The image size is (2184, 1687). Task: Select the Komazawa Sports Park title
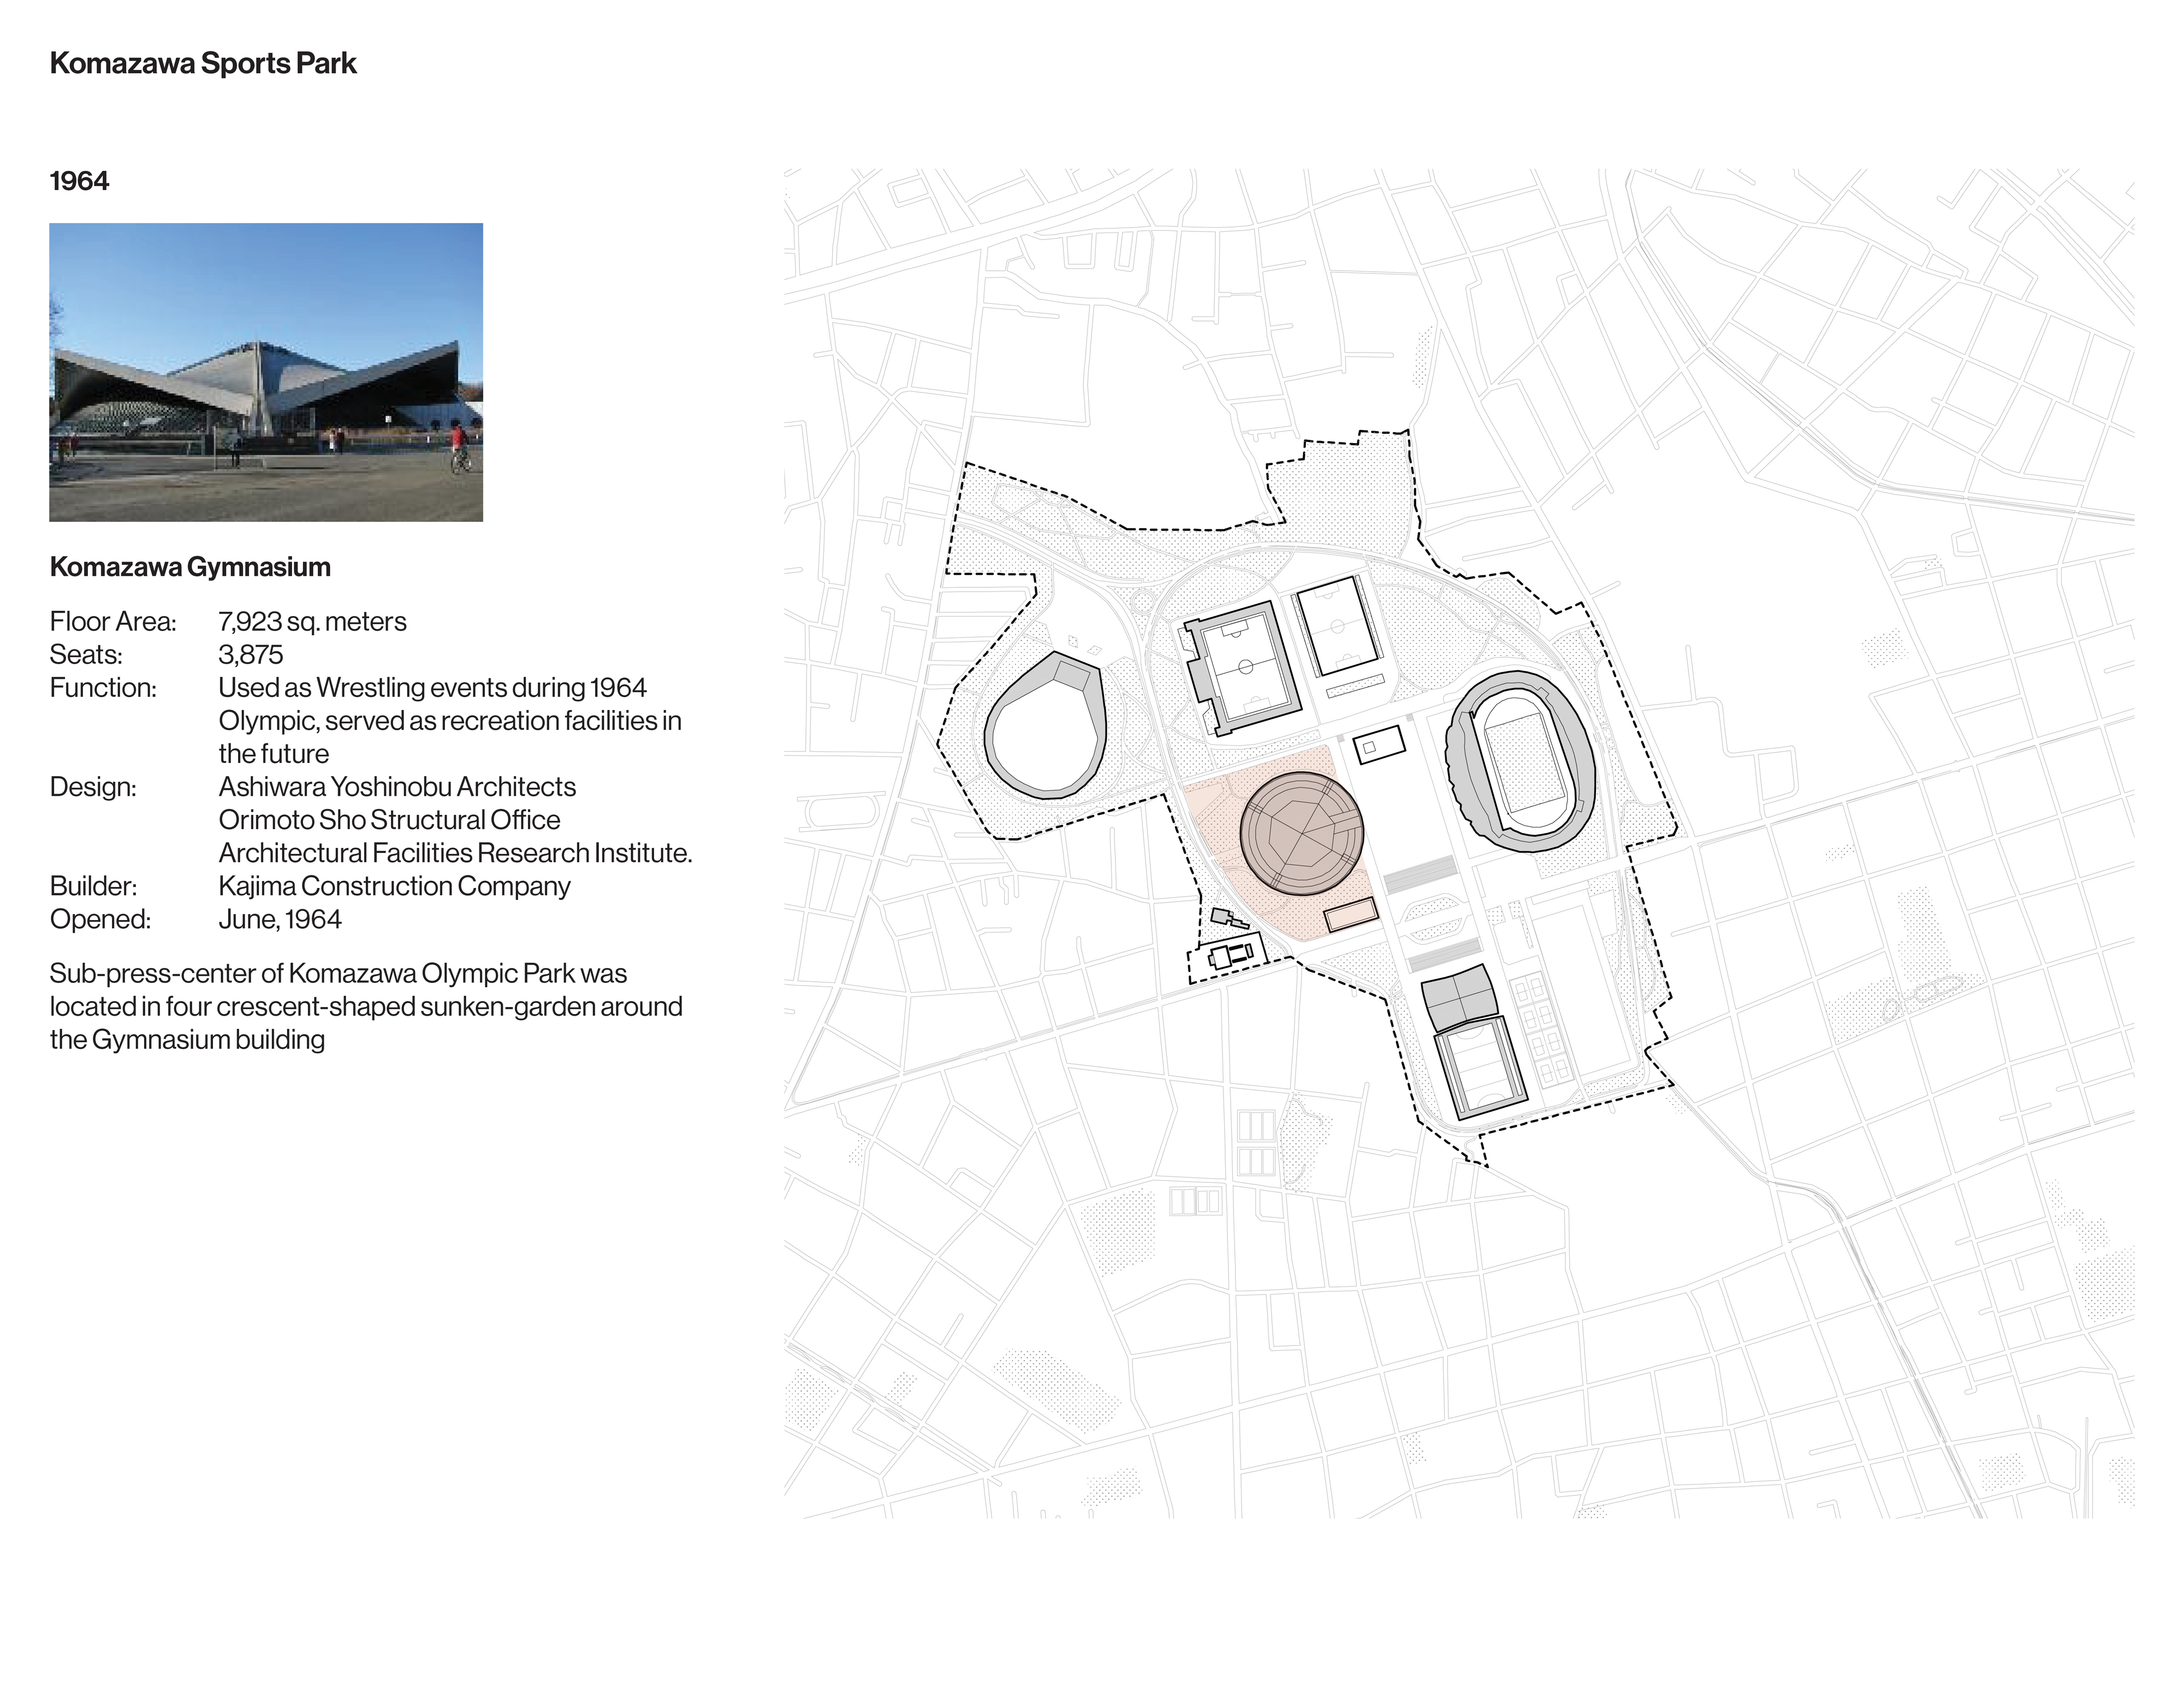(x=203, y=63)
